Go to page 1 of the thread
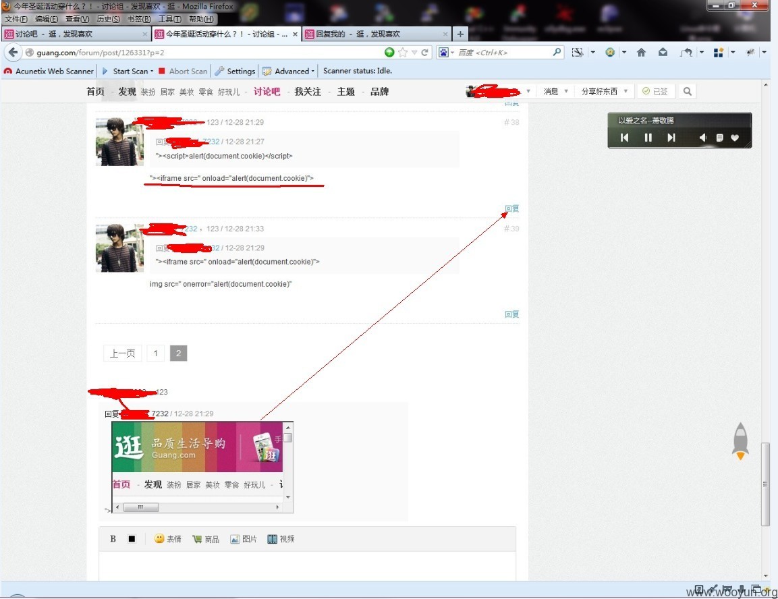 156,353
